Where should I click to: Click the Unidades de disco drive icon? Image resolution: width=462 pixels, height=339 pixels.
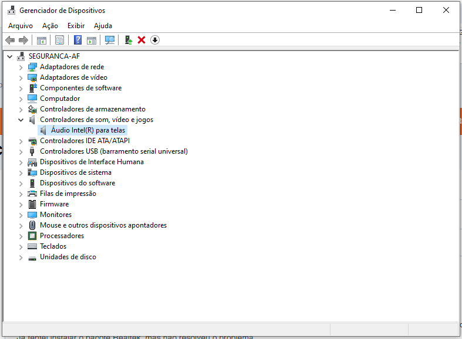pos(32,258)
